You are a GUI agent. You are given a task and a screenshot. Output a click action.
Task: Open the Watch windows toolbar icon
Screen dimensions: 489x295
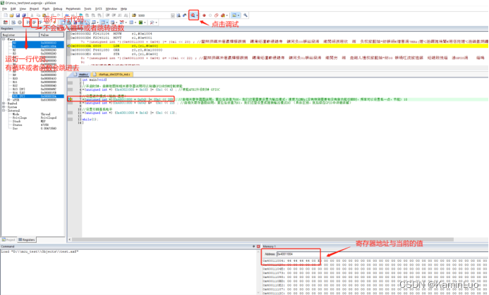(x=93, y=23)
